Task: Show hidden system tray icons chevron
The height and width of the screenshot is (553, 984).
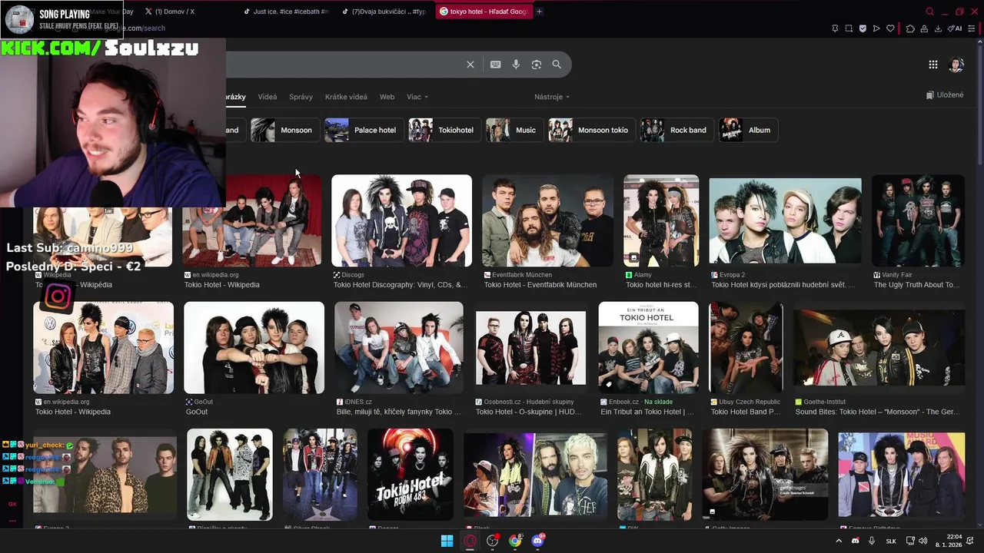Action: [839, 541]
